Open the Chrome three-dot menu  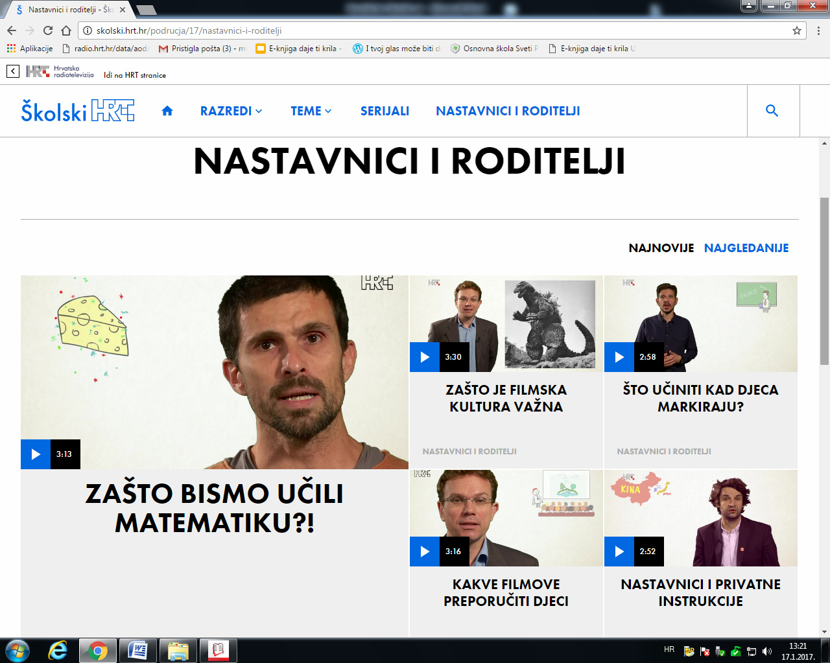[818, 30]
